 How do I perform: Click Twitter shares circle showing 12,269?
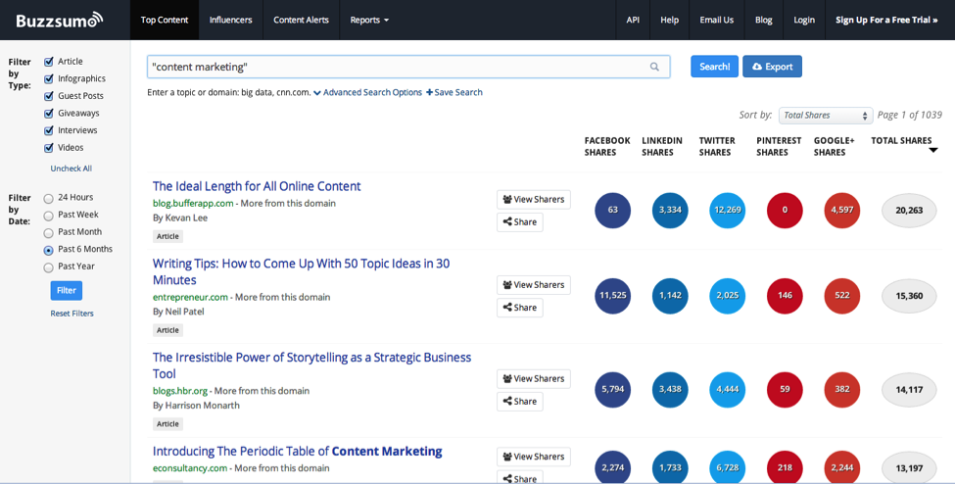click(x=727, y=210)
